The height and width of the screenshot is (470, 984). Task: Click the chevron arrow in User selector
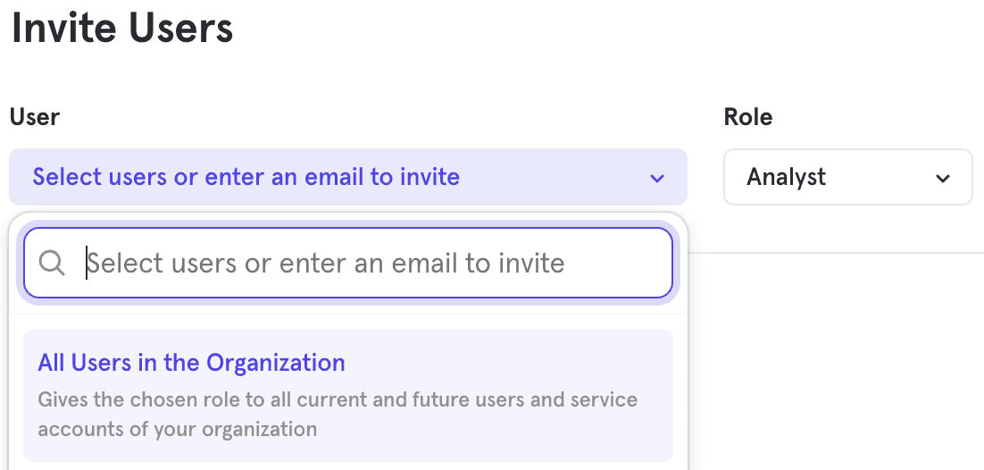coord(657,178)
